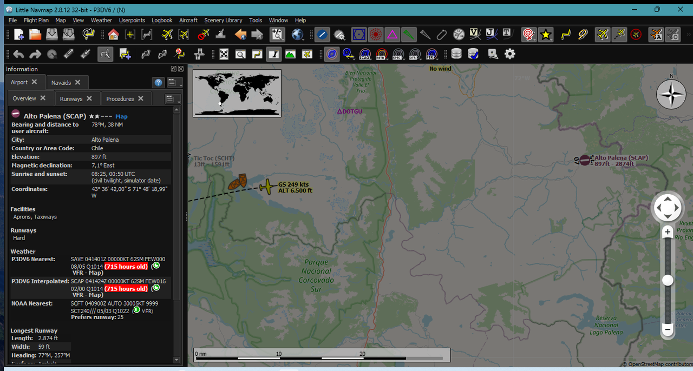This screenshot has width=693, height=371.
Task: Save the current flight plan
Action: tap(52, 35)
